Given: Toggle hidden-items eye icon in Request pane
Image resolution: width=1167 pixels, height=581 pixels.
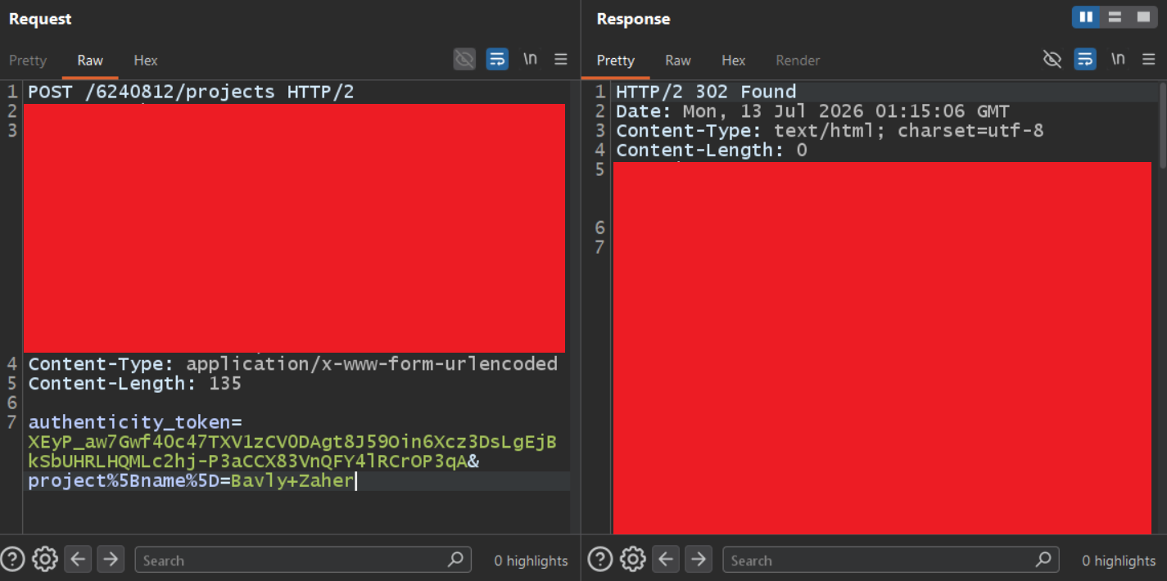Looking at the screenshot, I should coord(464,59).
